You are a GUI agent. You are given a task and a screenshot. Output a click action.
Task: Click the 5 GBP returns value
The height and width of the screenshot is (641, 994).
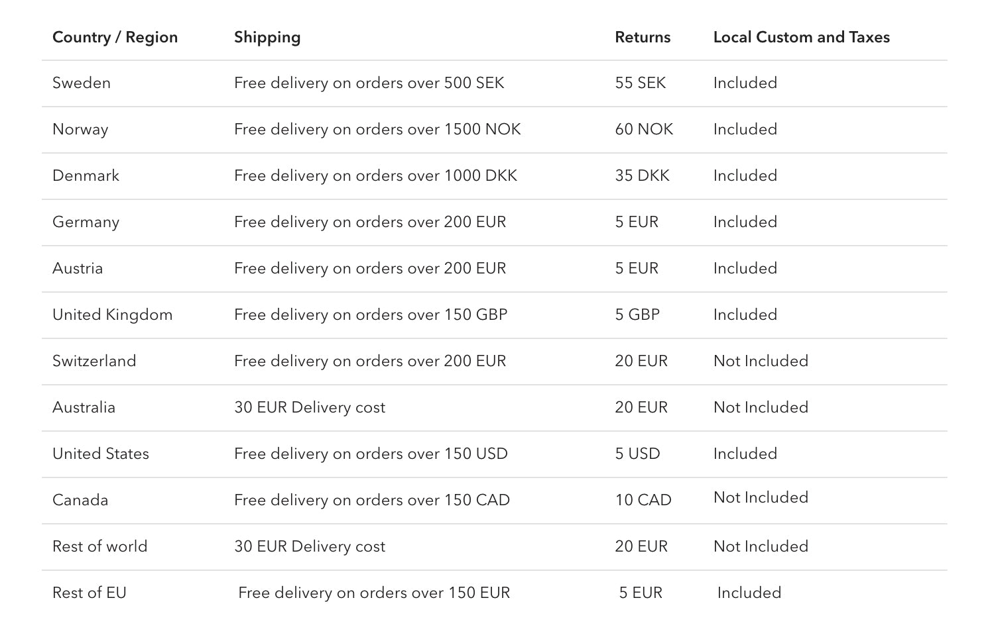coord(637,315)
